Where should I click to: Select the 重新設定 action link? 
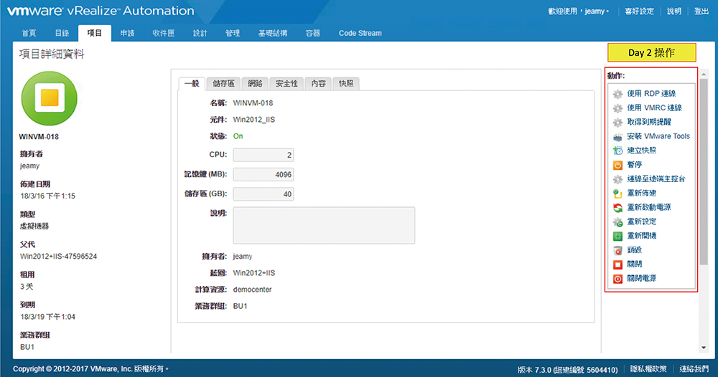(641, 221)
